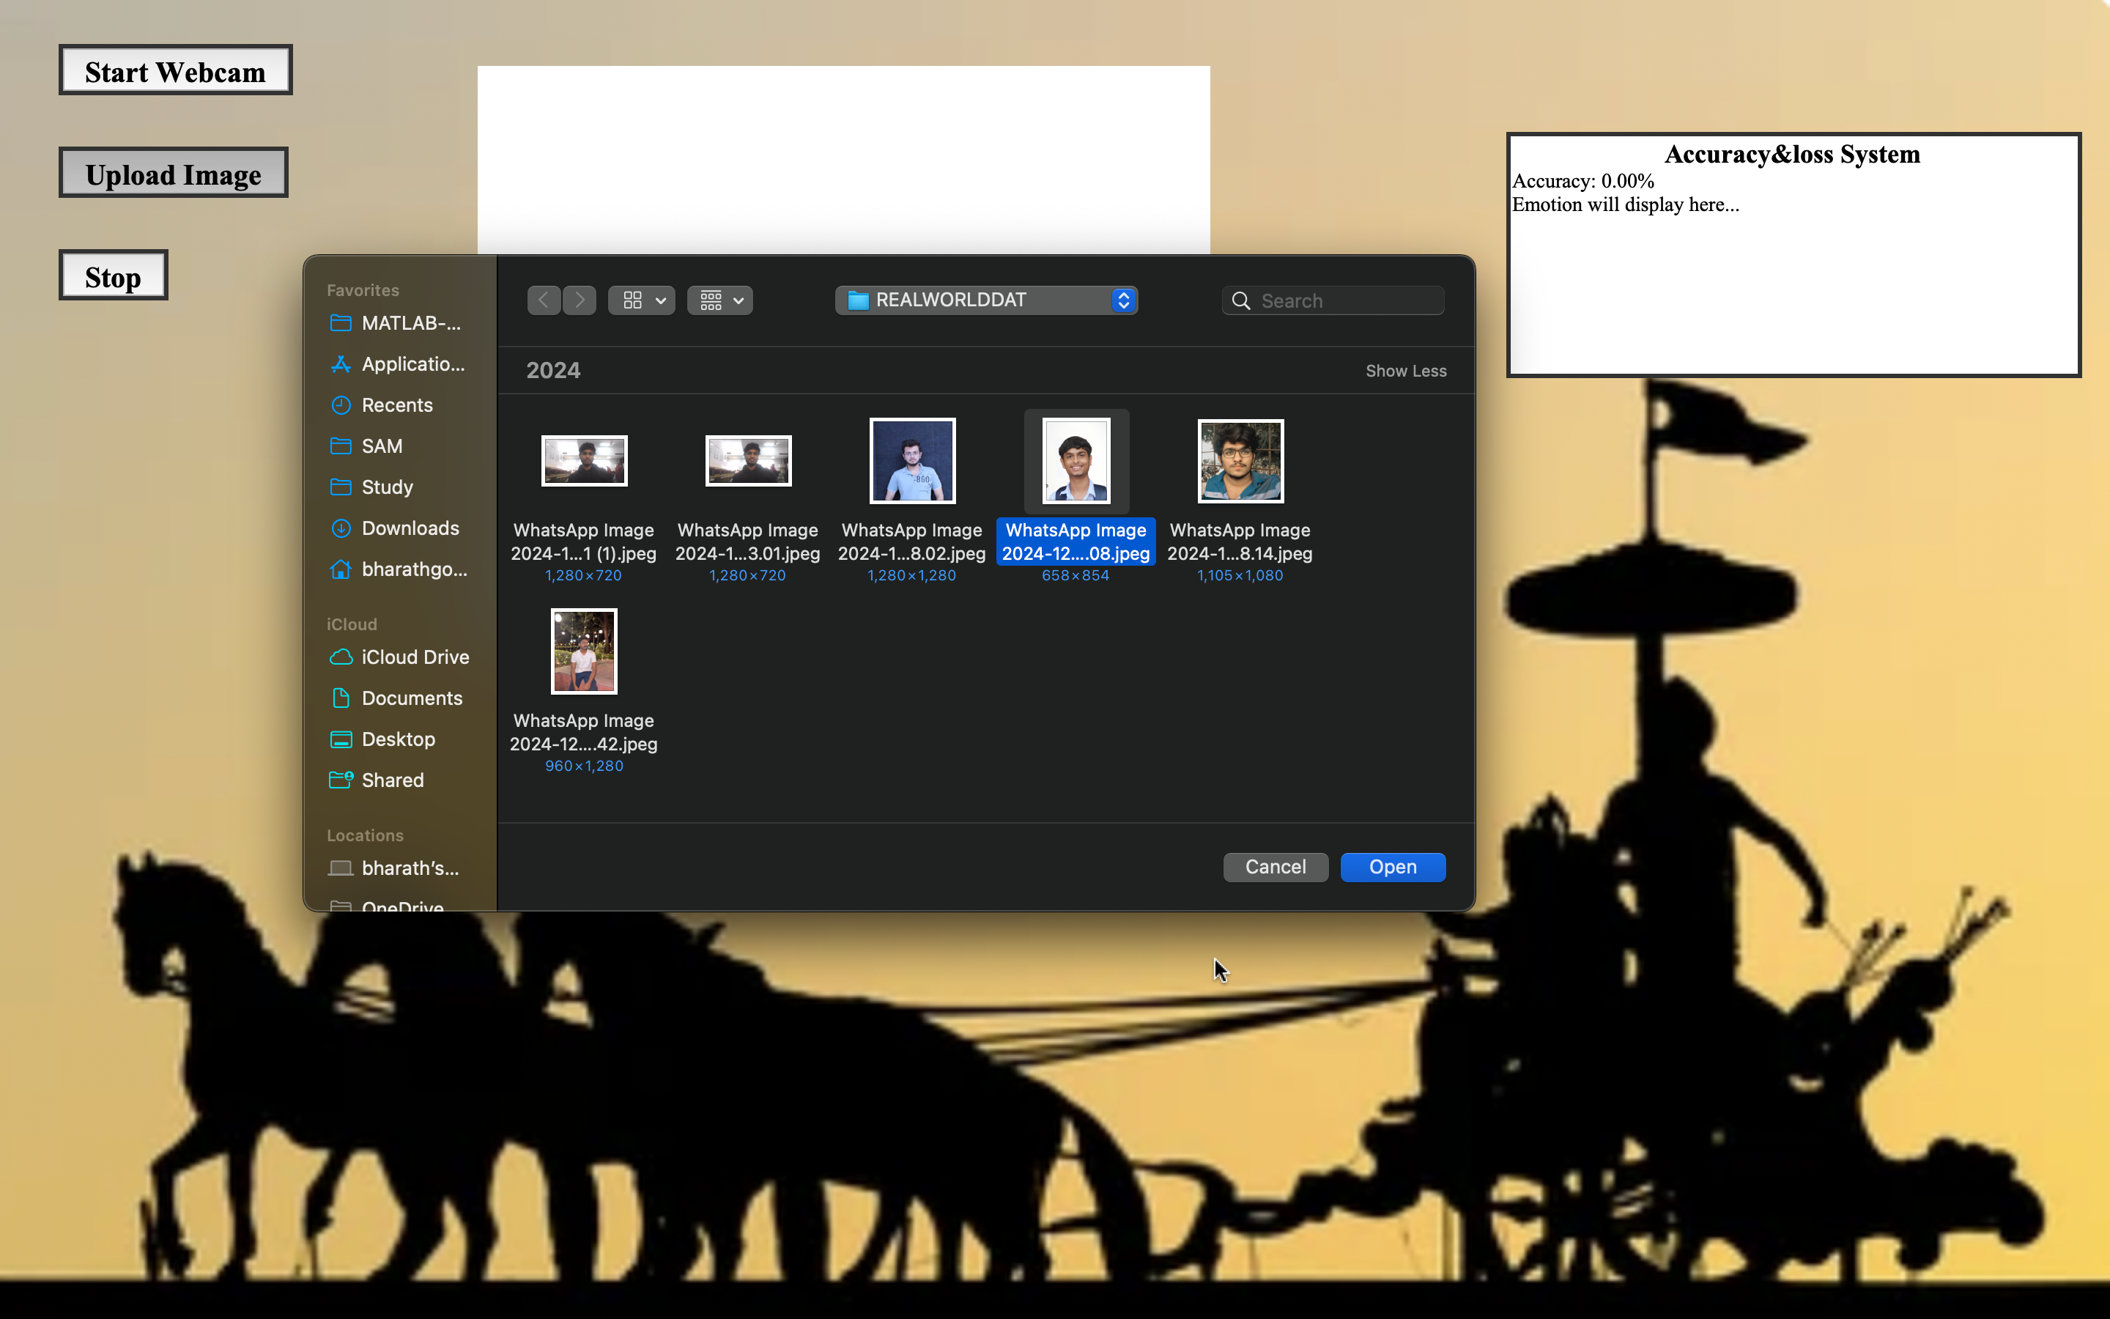Select thumbnail of 2024-12....42.jpeg
The image size is (2110, 1319).
pos(584,651)
